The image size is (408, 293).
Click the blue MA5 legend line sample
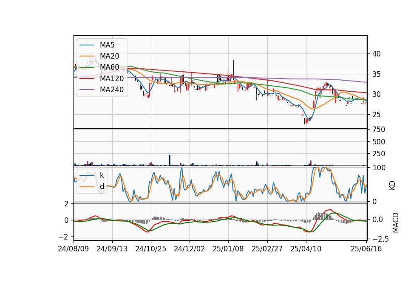pyautogui.click(x=87, y=45)
